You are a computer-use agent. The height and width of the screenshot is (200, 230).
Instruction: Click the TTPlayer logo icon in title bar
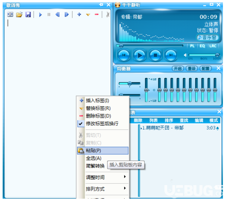[118, 5]
